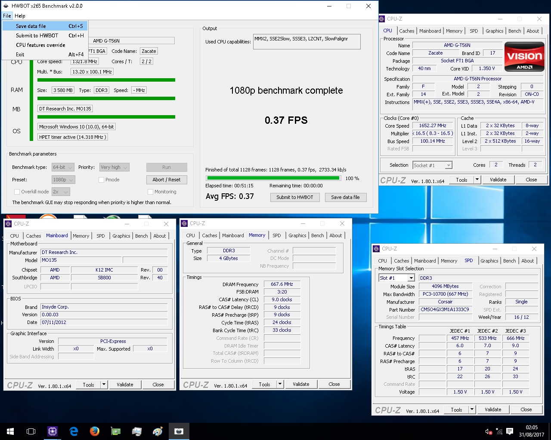
Task: Click the Abort / Reset button
Action: 167,180
